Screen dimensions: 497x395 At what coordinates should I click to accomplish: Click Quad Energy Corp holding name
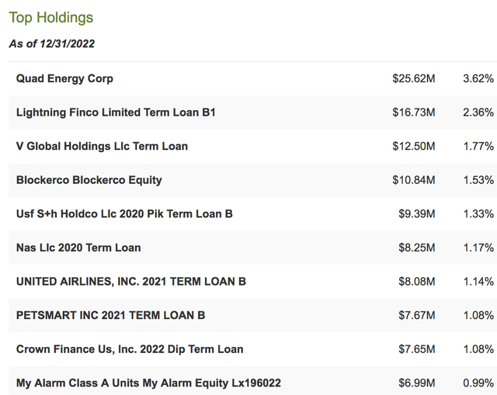(64, 78)
